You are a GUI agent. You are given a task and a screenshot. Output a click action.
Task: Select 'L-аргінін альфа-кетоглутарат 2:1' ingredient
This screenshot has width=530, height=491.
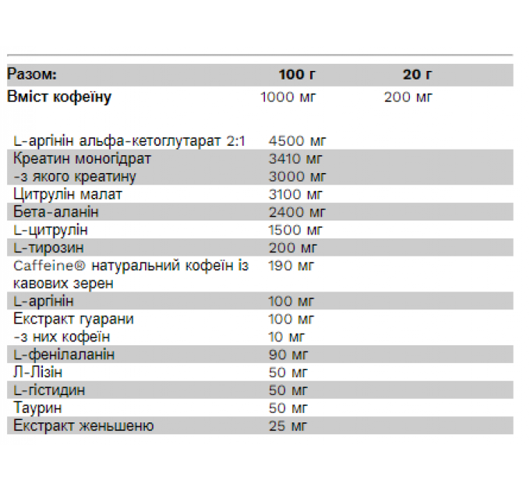coord(129,141)
